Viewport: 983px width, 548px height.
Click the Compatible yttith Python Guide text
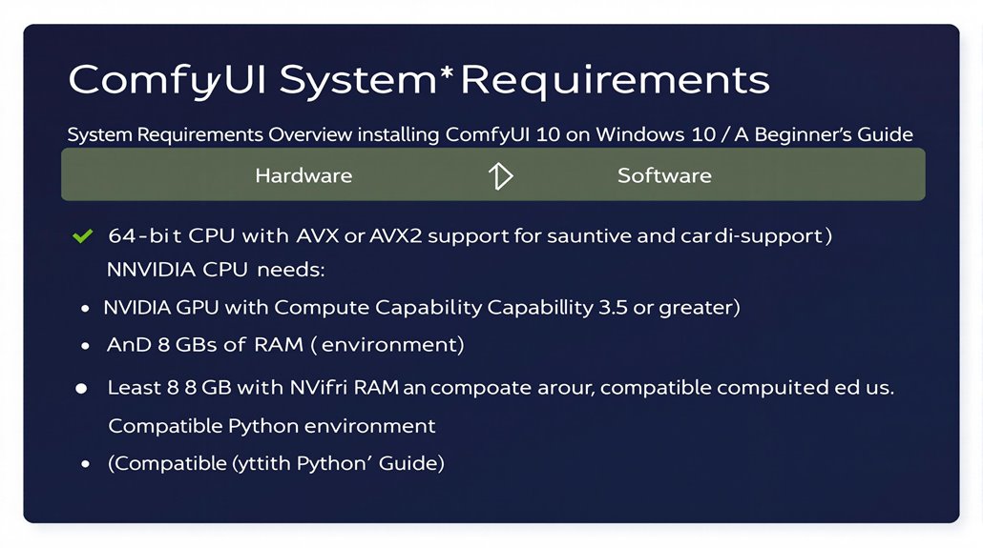point(276,463)
